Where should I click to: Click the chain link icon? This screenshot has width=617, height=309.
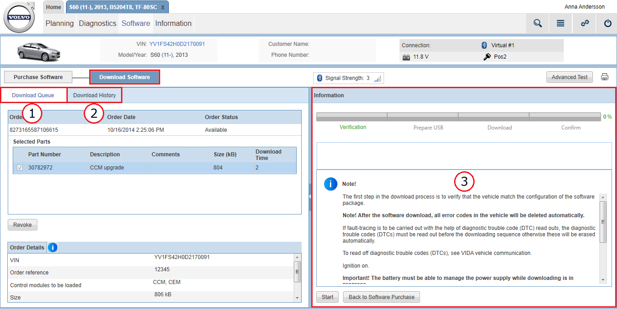pos(585,23)
